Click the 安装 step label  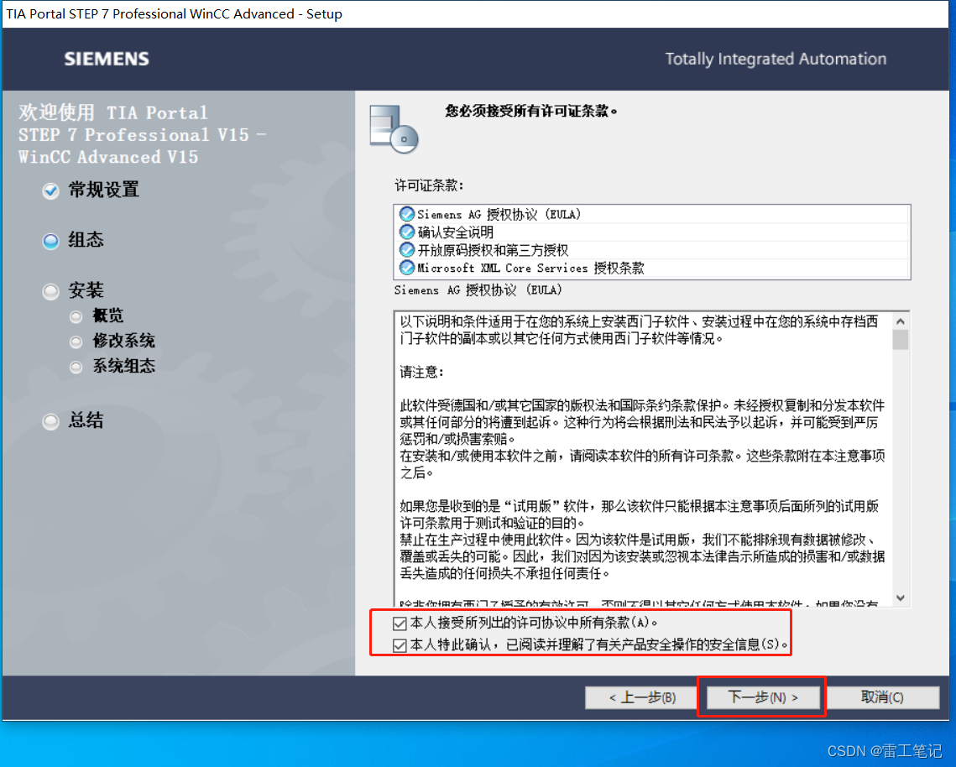86,290
